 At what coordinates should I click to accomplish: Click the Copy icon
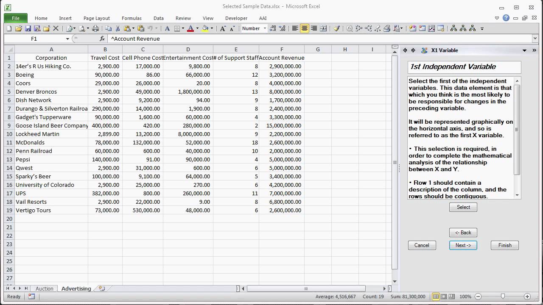(x=108, y=28)
